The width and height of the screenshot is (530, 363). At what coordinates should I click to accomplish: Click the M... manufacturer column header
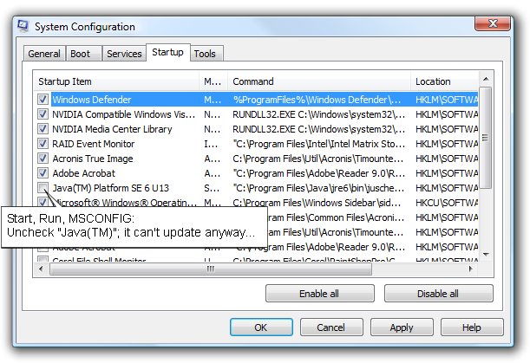pos(213,81)
